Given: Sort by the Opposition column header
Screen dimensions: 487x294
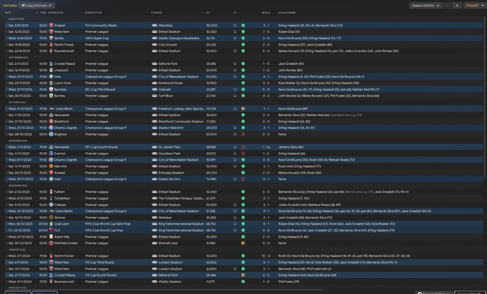Looking at the screenshot, I should (56, 13).
